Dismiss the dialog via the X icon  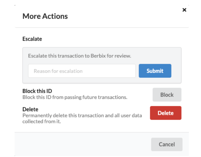184,10
